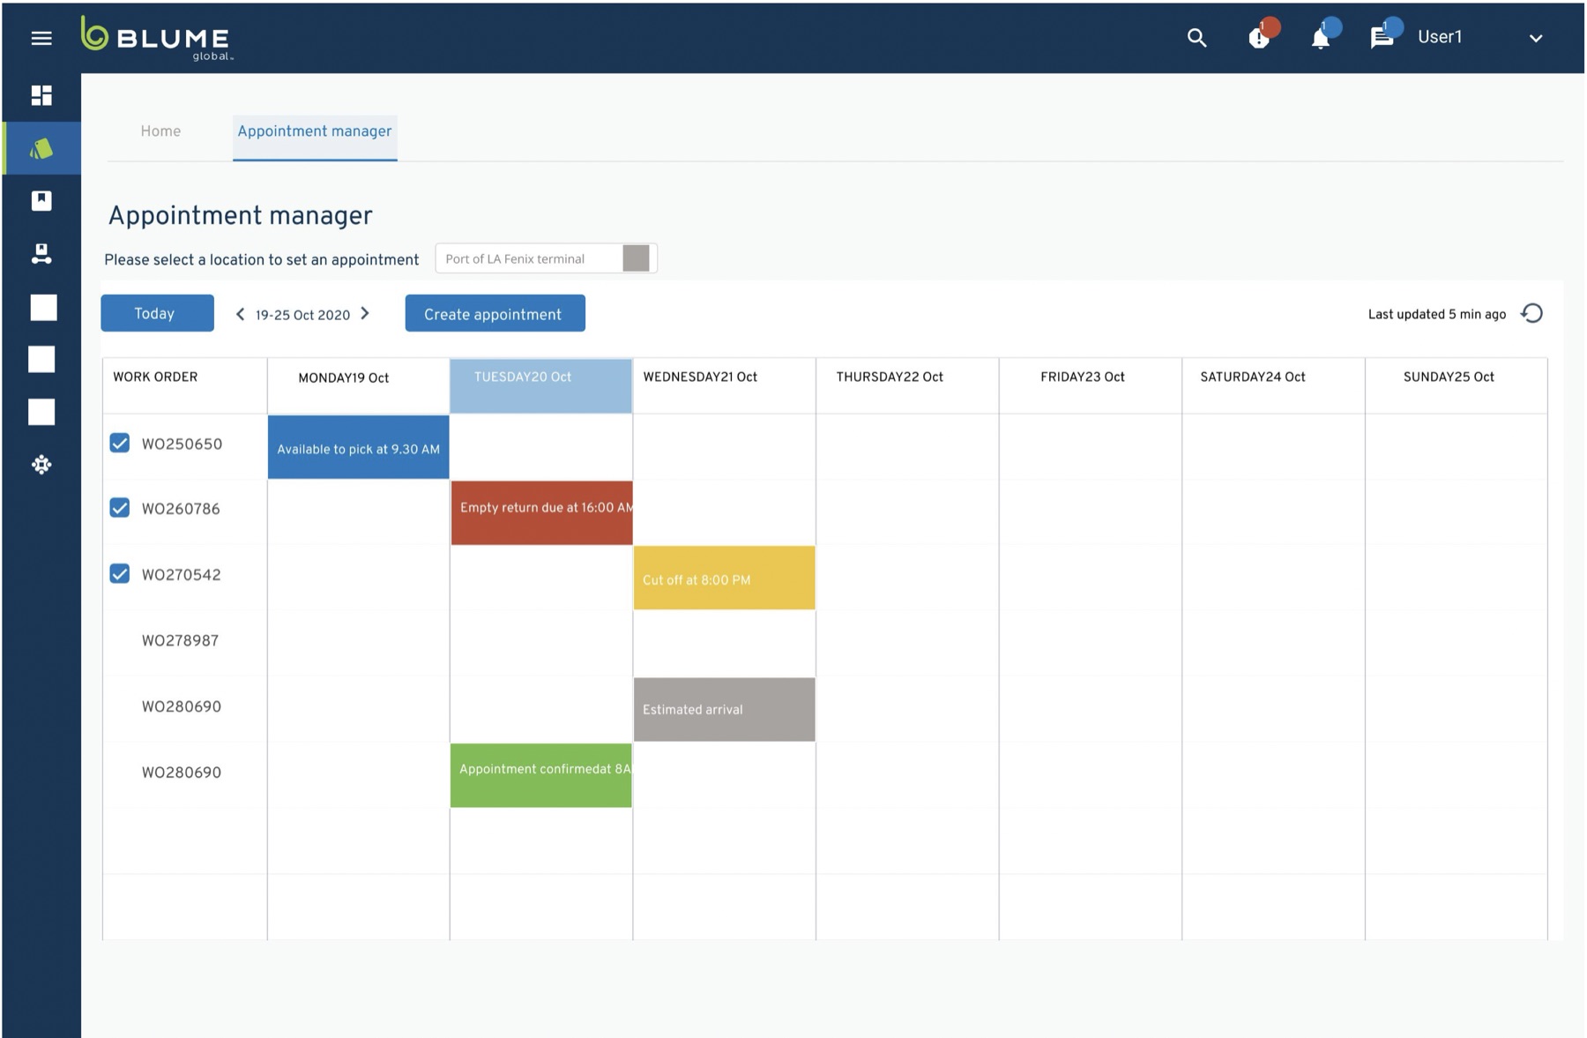Viewport: 1587px width, 1038px height.
Task: Open the Appointment confirmed green block
Action: tap(540, 775)
